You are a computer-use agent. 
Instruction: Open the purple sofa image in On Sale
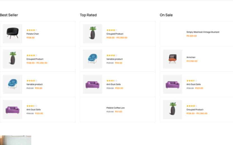172,84
